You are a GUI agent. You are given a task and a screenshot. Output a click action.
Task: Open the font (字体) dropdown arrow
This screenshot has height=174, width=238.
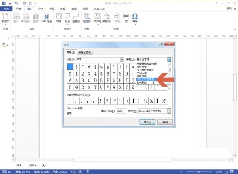[x=122, y=59]
